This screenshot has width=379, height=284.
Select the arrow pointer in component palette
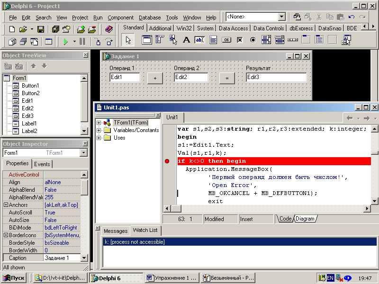pos(128,40)
